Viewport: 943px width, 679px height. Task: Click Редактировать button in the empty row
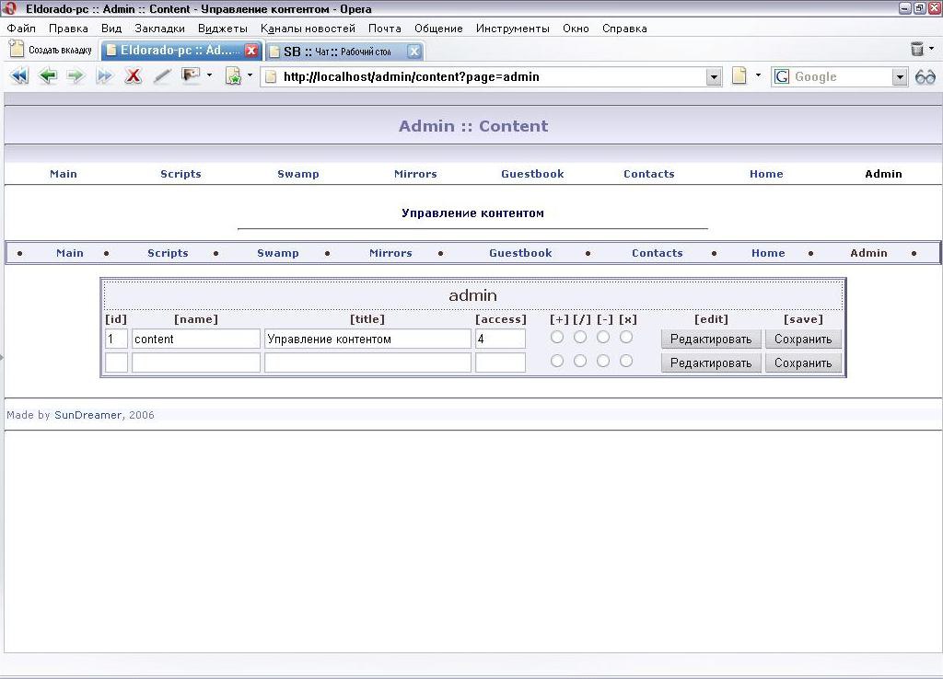point(710,363)
